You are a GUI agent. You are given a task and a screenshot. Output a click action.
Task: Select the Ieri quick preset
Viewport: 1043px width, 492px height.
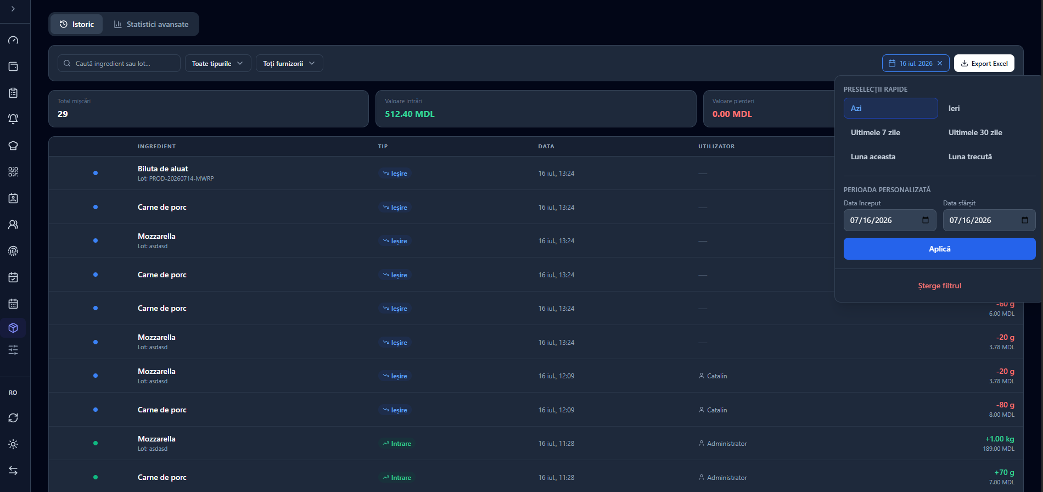click(988, 108)
